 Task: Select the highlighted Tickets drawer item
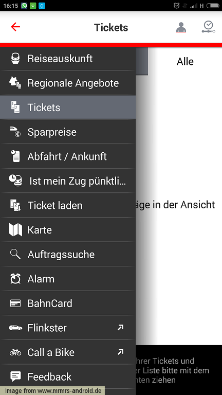point(68,107)
